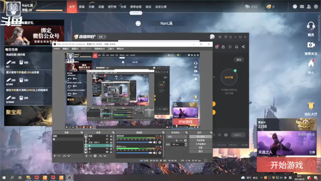This screenshot has height=181, width=321.
Task: Open the game mail envelope icon
Action: (x=302, y=6)
